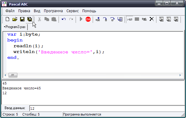Run to cursor using the toolbar icon
The width and height of the screenshot is (186, 118).
pyautogui.click(x=120, y=19)
